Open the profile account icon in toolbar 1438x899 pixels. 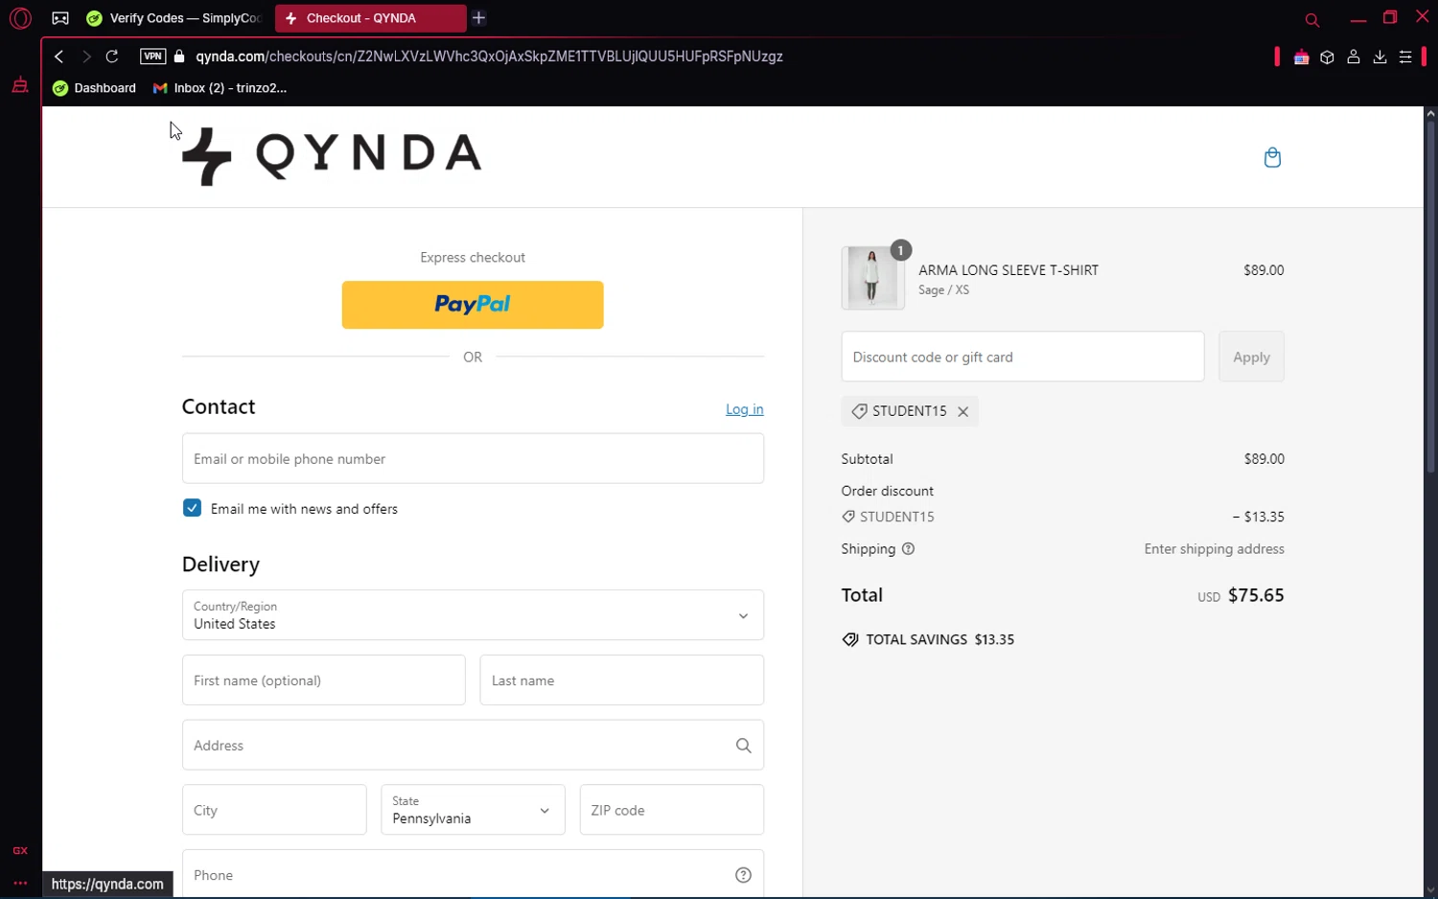pos(1354,58)
